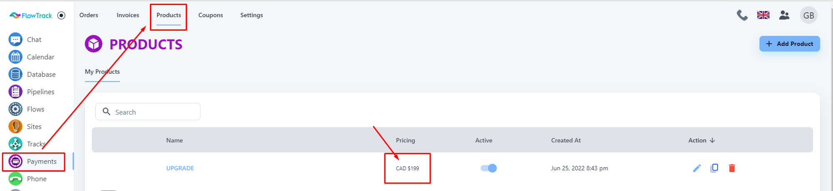Go to Database in sidebar
This screenshot has height=191, width=833.
[x=41, y=74]
